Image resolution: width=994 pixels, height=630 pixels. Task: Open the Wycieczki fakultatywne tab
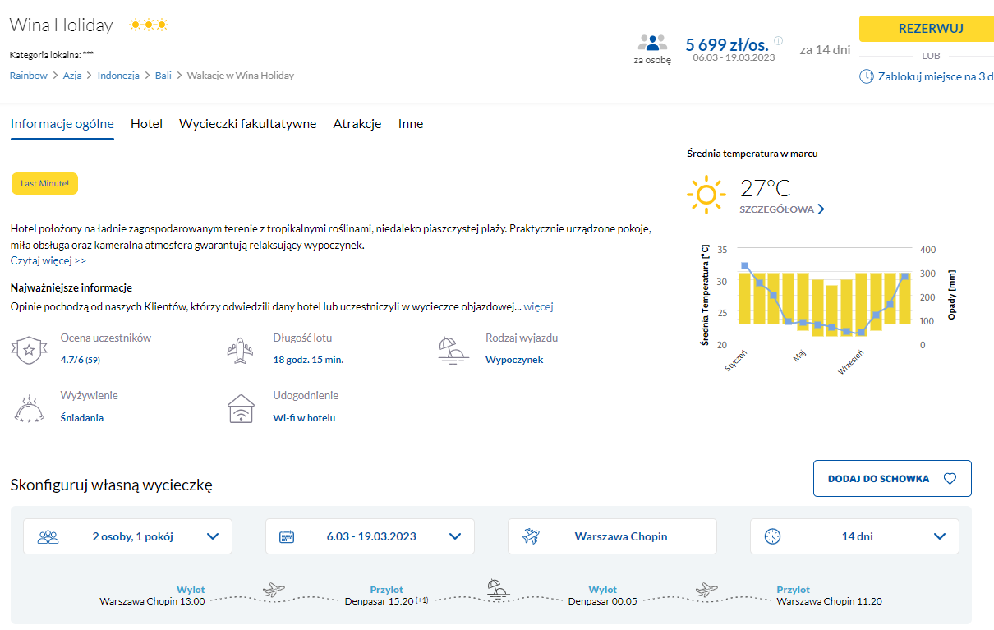tap(247, 124)
